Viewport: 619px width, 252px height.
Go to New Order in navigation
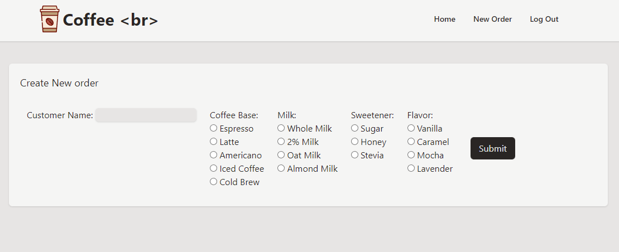tap(492, 19)
